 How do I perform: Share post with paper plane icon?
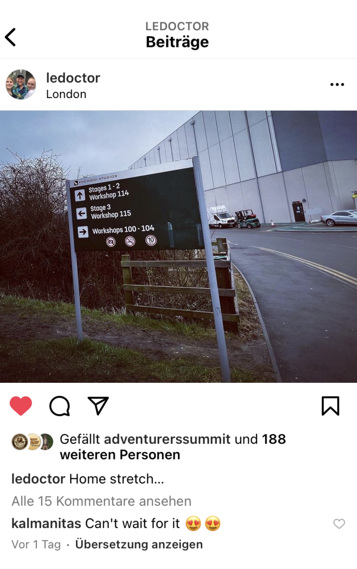pos(98,406)
